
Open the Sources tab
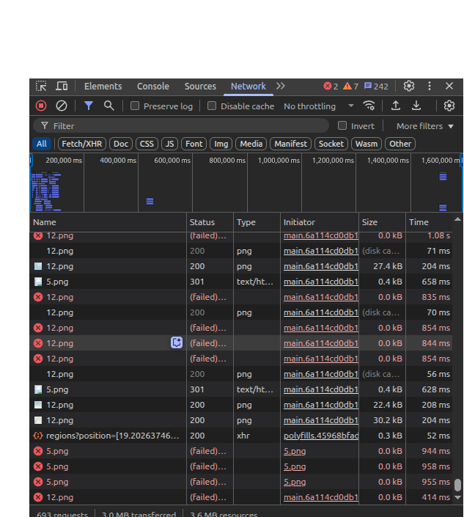click(200, 87)
